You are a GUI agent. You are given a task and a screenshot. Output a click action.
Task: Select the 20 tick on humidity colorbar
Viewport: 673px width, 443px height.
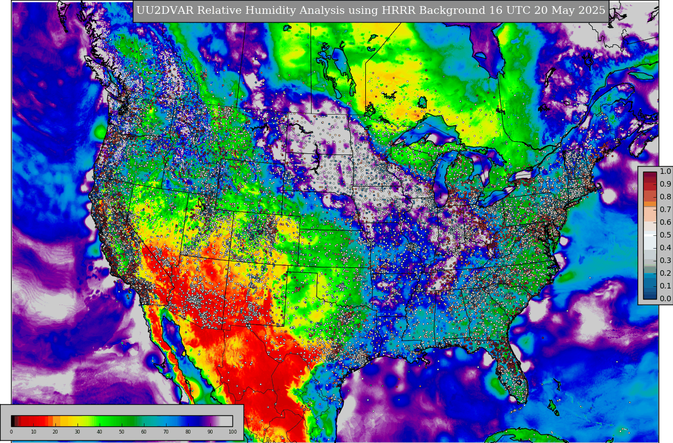tap(55, 431)
